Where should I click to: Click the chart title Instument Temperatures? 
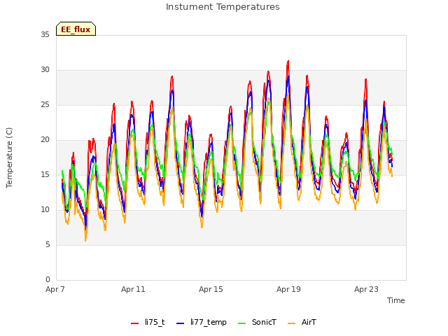click(x=223, y=7)
